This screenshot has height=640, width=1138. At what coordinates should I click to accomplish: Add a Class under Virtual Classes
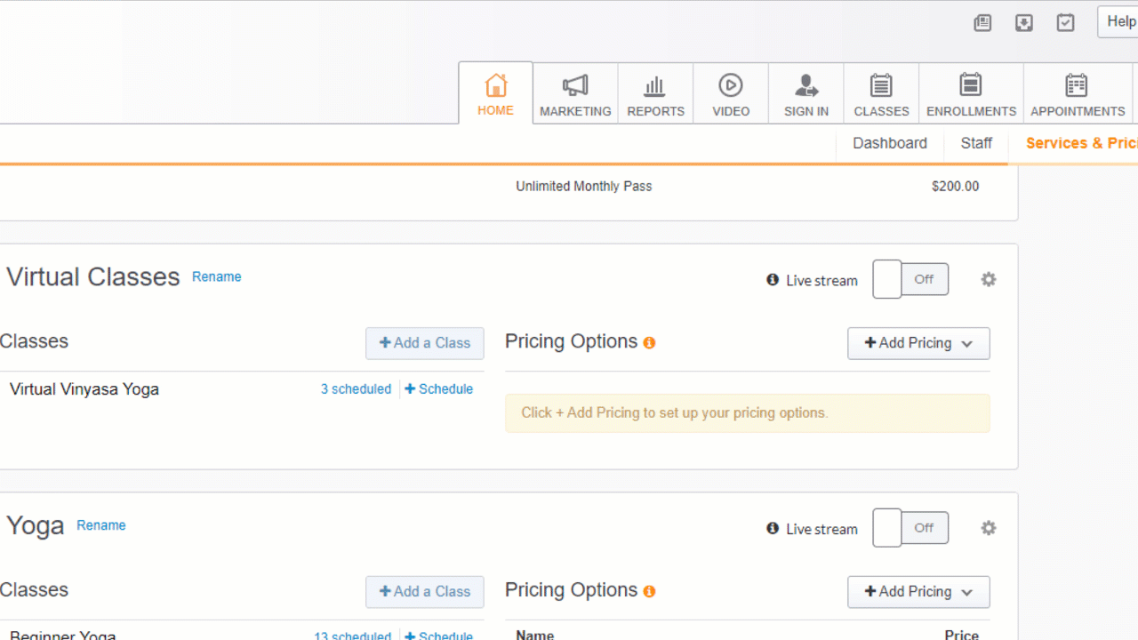point(425,343)
